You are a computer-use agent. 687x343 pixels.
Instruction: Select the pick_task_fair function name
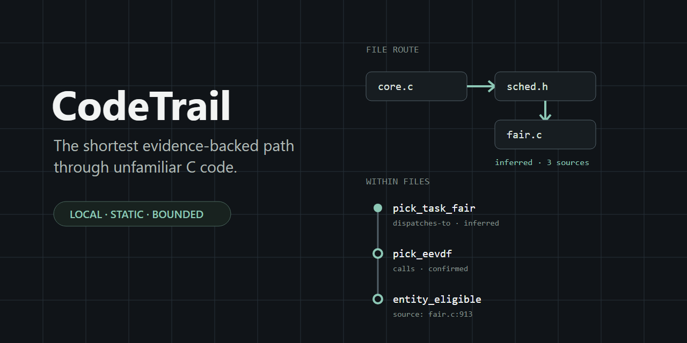434,208
